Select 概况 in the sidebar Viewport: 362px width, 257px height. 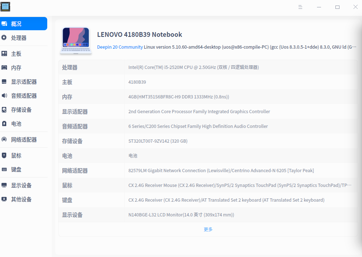(24, 24)
